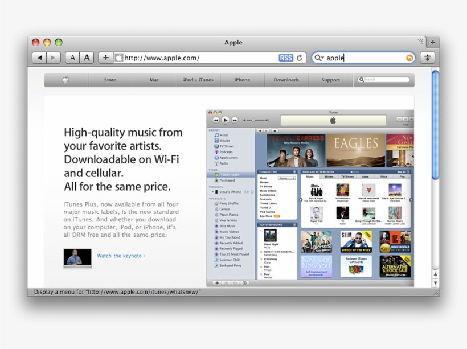Collapse the PLAYLISTS section in the iTunes sidebar

[210, 199]
